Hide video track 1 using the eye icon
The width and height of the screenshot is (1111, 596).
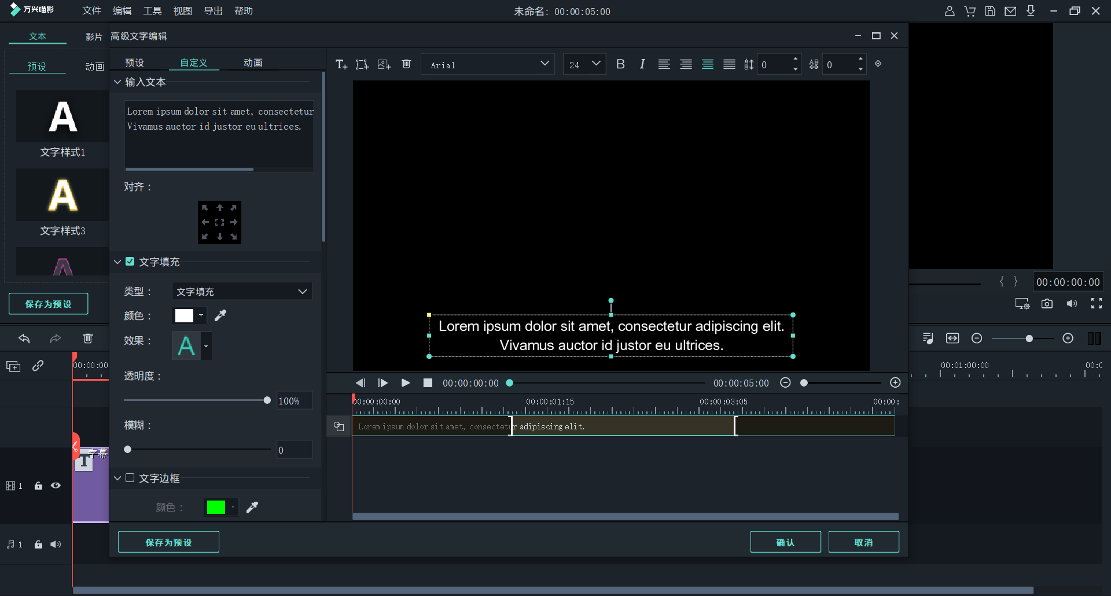tap(56, 485)
